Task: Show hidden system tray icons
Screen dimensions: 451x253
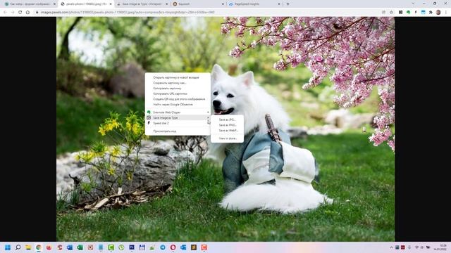Action: tap(392, 247)
